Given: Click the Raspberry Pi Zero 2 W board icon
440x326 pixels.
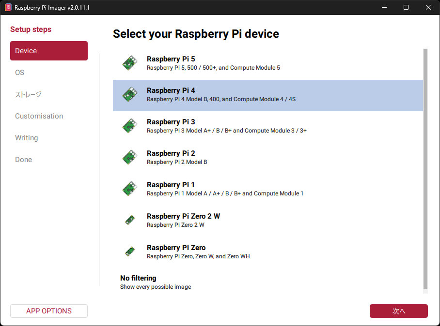Looking at the screenshot, I should (x=130, y=220).
